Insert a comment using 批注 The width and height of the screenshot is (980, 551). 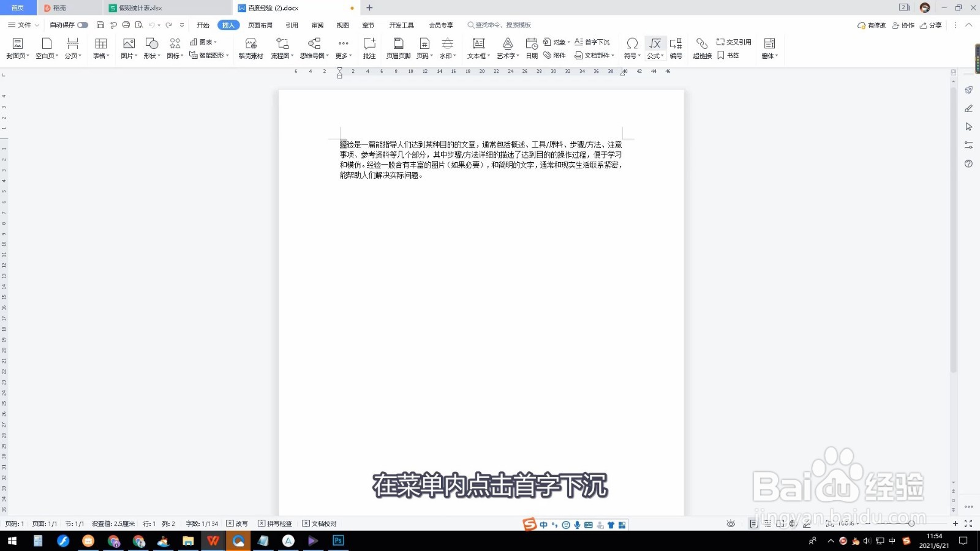point(369,48)
